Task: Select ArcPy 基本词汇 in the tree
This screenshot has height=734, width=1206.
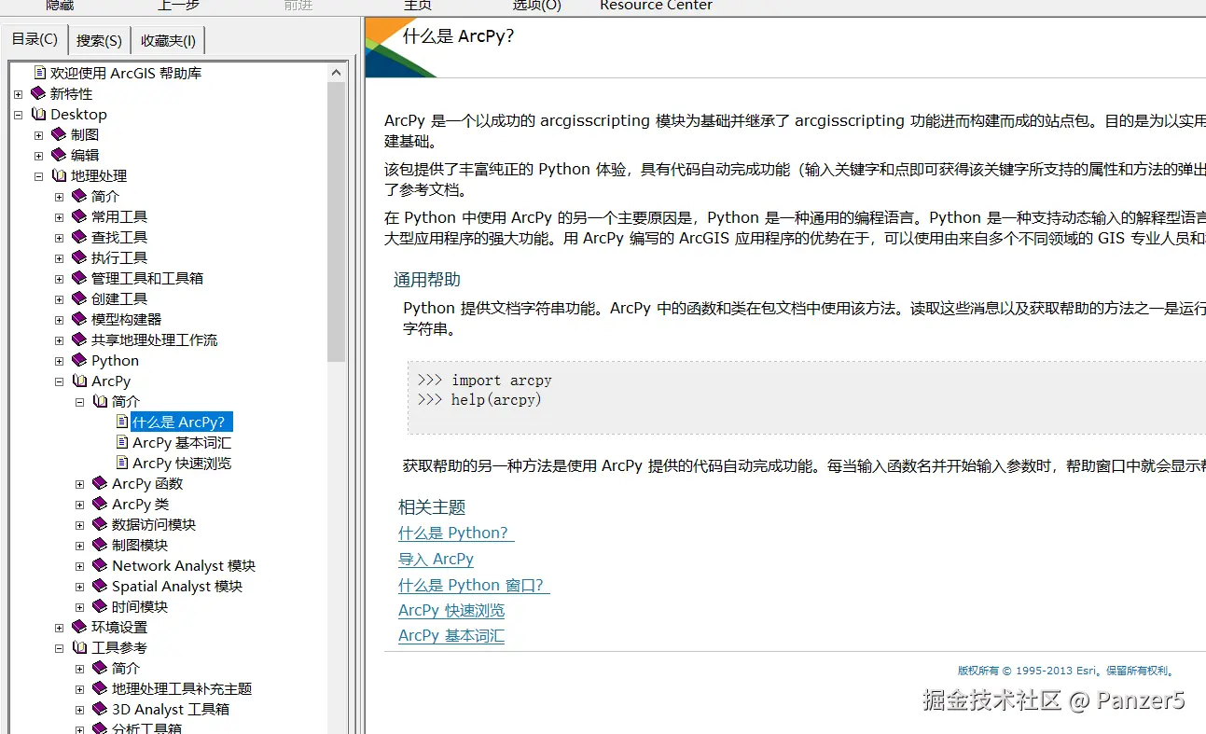Action: coord(182,442)
